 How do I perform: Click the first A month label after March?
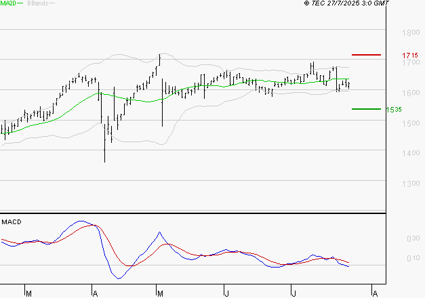(x=95, y=294)
